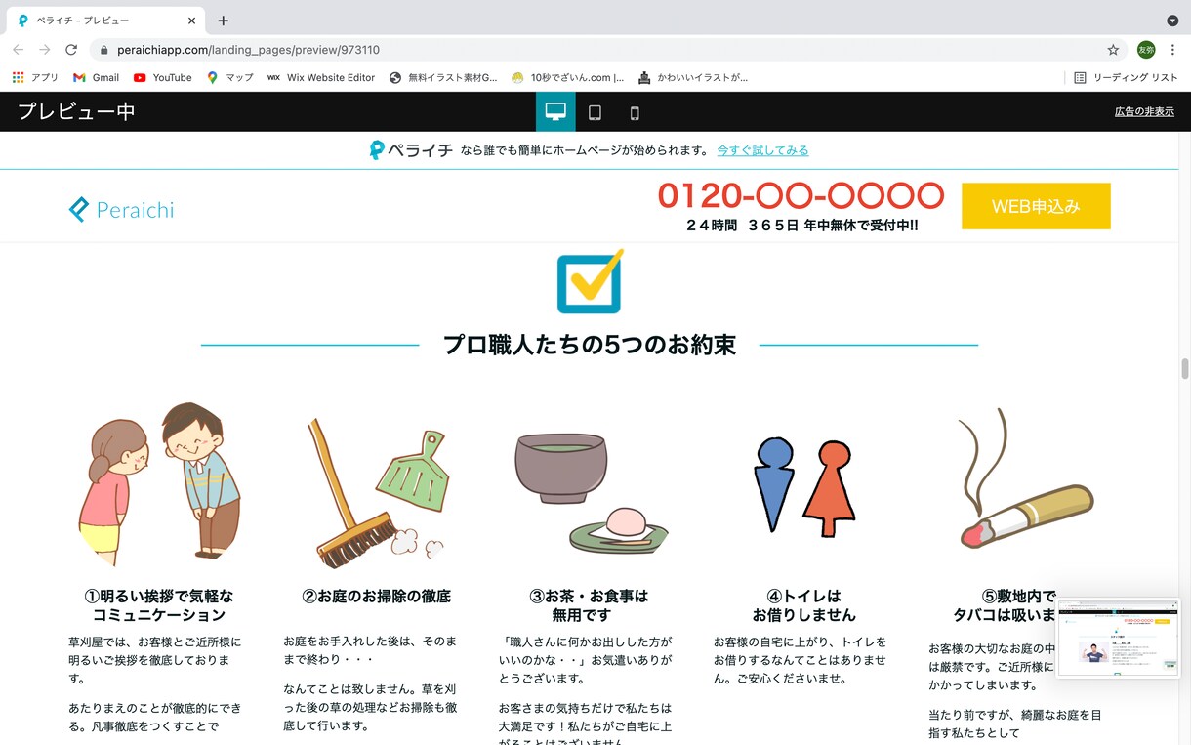Go back with the browser back arrow
This screenshot has height=745, width=1191.
point(18,50)
